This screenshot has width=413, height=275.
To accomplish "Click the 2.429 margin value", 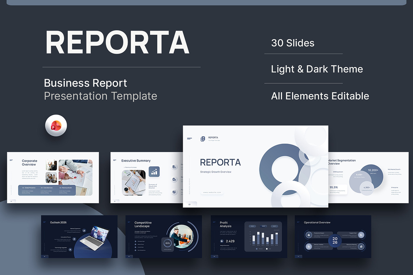I will point(230,241).
